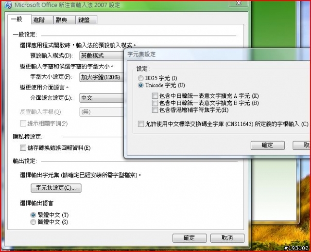311x252 pixels.
Task: Close the IME settings window
Action: click(239, 3)
